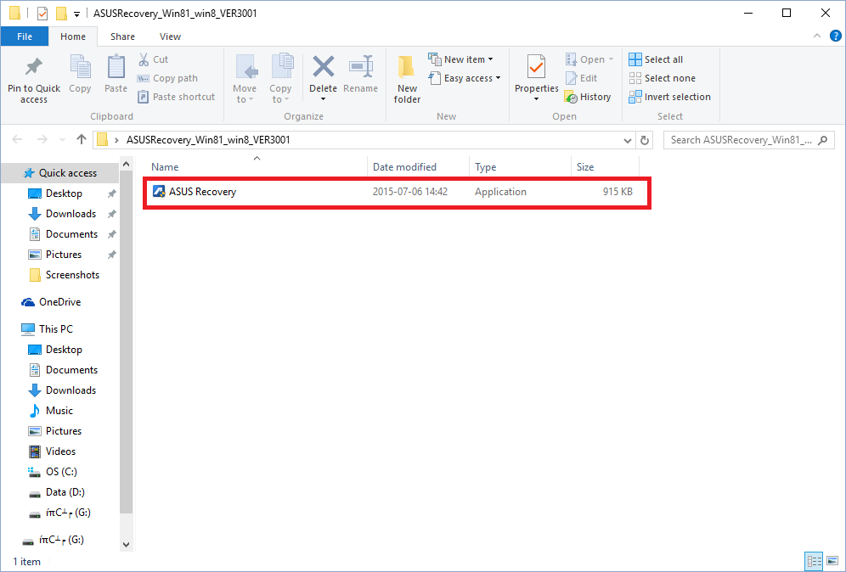Expand address bar history dropdown
Viewport: 846px width, 572px height.
[628, 140]
